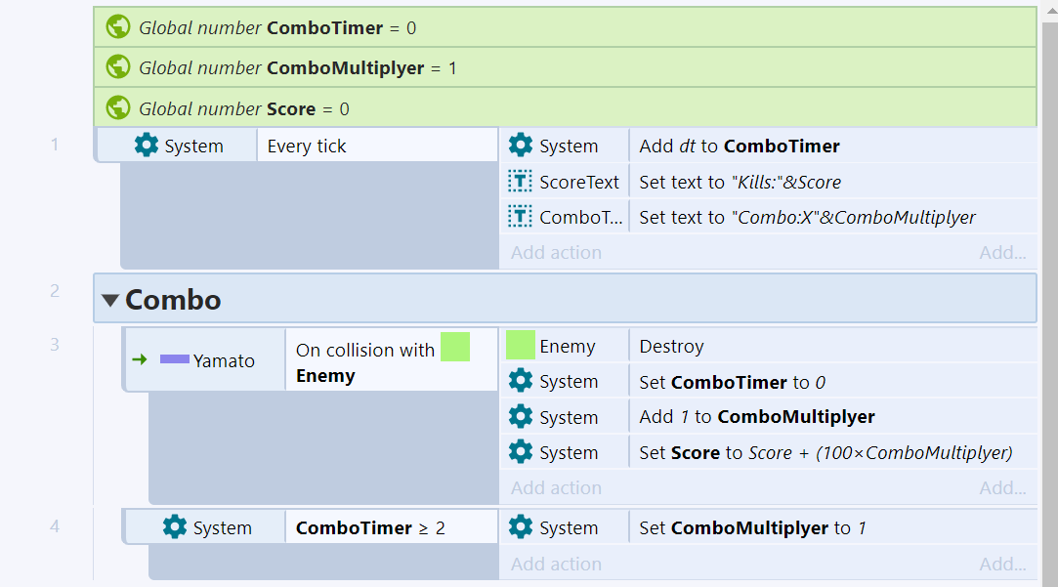Image resolution: width=1058 pixels, height=587 pixels.
Task: Click the vertical scrollbar on the right
Action: [x=1050, y=304]
